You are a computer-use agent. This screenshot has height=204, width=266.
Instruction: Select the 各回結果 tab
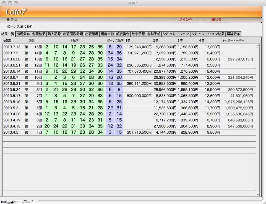tap(39, 34)
